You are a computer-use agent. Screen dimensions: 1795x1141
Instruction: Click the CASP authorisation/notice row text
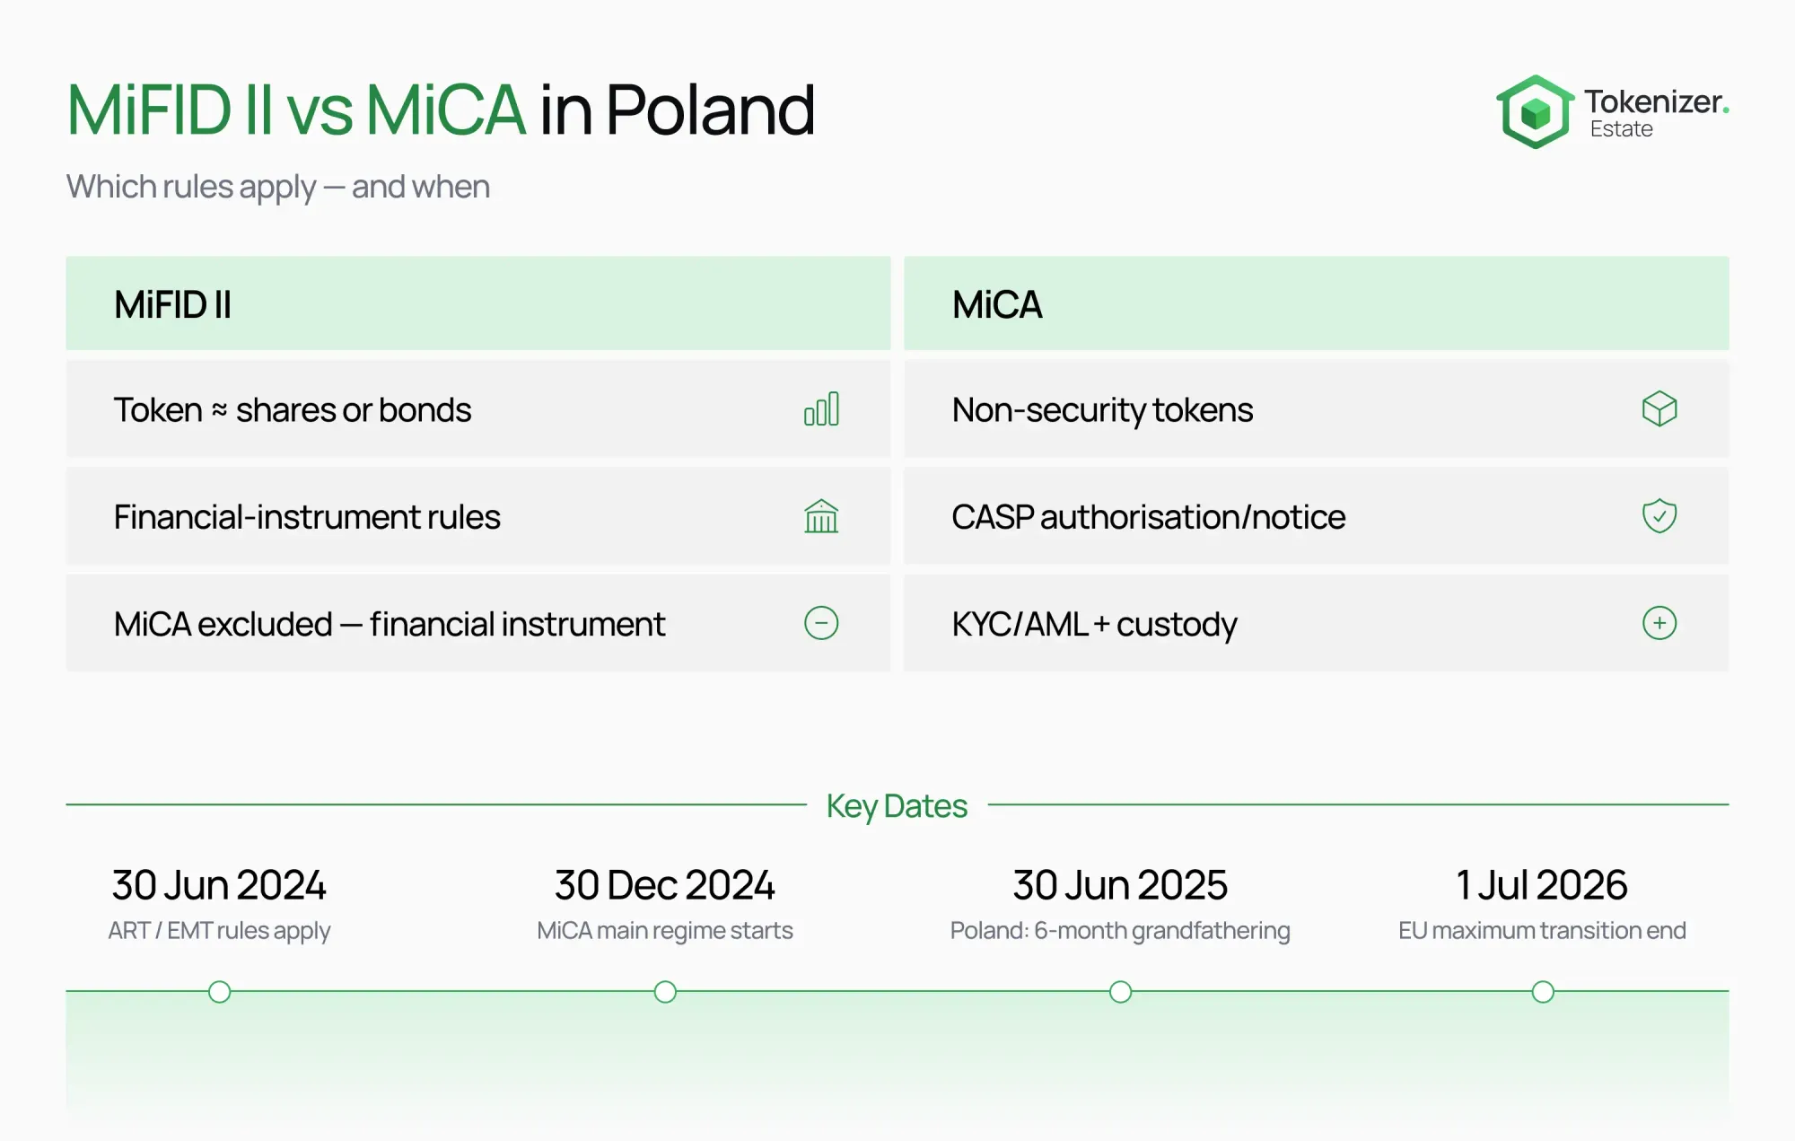(1148, 517)
